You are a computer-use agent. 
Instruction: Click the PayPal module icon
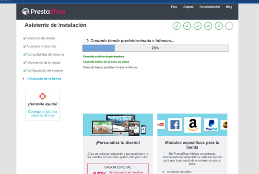(211, 125)
